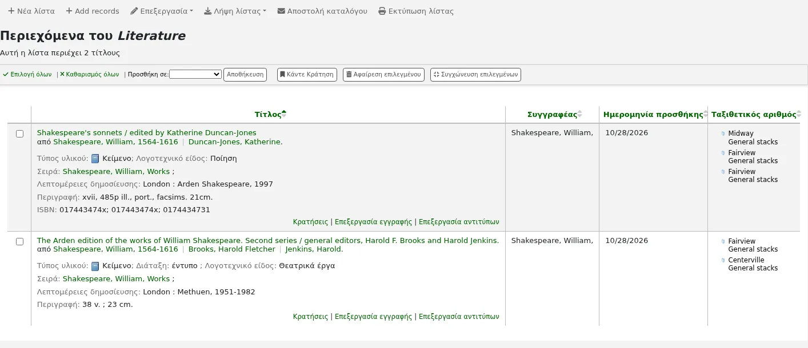Click the sort arrow beside Τίτλος header

[284, 114]
